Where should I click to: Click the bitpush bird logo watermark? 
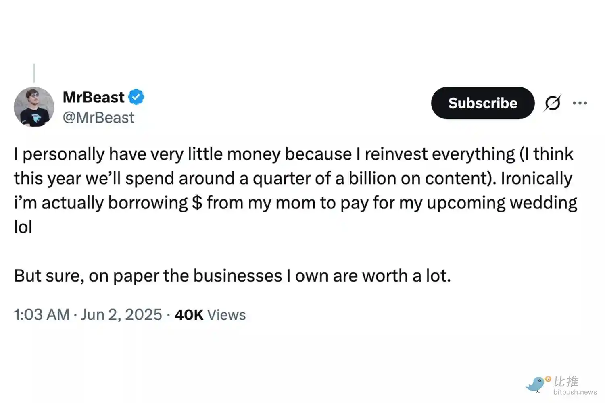click(x=536, y=384)
